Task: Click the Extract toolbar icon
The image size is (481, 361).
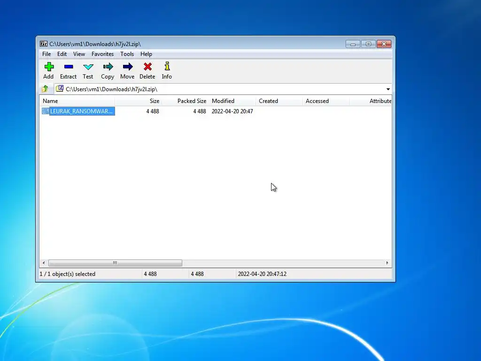Action: [x=69, y=67]
